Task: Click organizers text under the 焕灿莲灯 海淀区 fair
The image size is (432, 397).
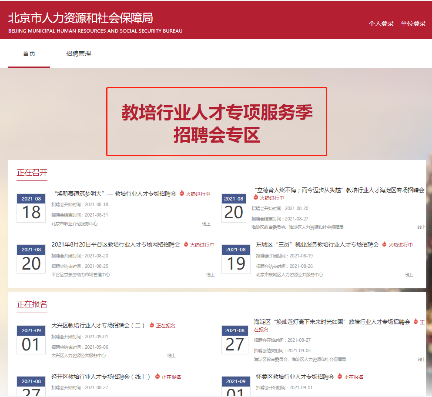Action: 300,359
